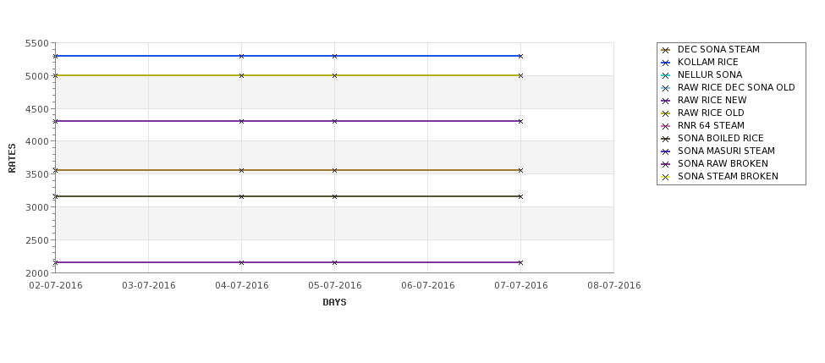The height and width of the screenshot is (363, 825).
Task: Select the RAW RICE NEW legend label
Action: (712, 100)
